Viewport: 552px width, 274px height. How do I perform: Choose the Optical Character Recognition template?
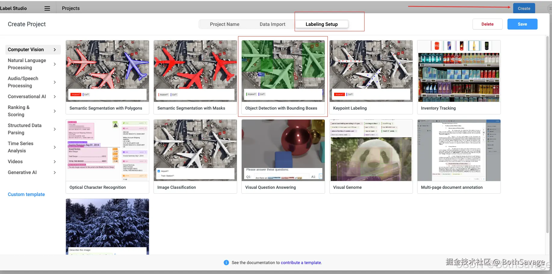[107, 157]
